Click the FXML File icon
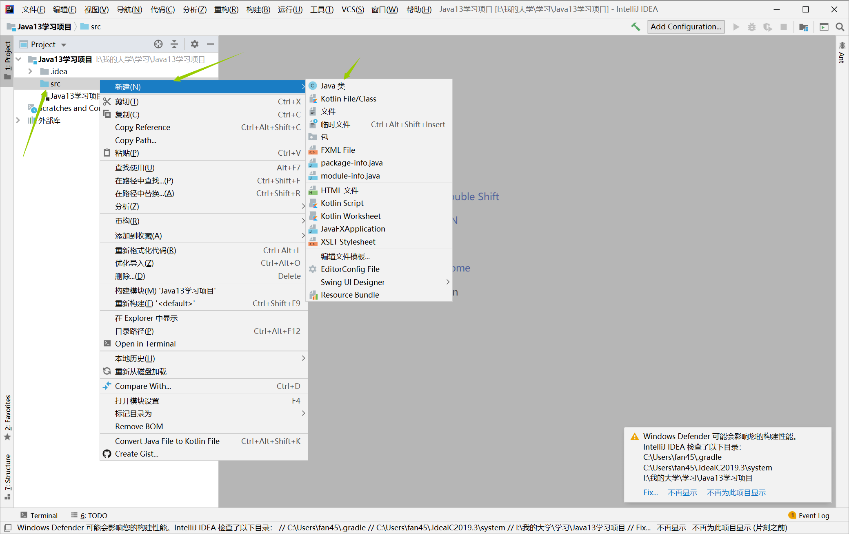Viewport: 849px width, 534px height. coord(312,150)
